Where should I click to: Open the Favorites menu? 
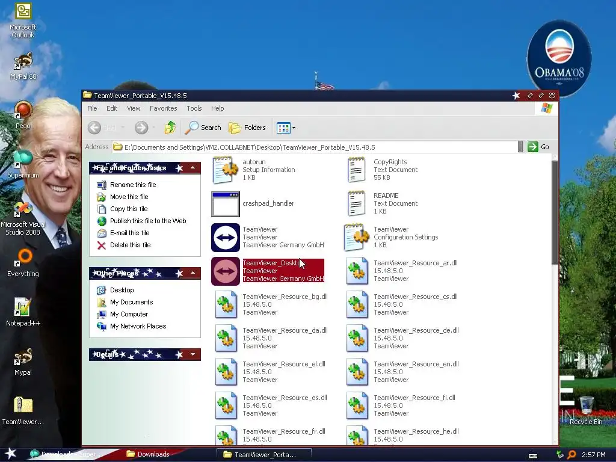(164, 108)
